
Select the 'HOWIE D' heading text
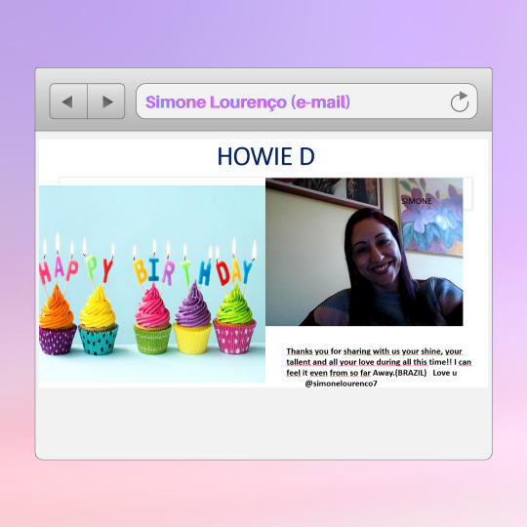coord(265,156)
